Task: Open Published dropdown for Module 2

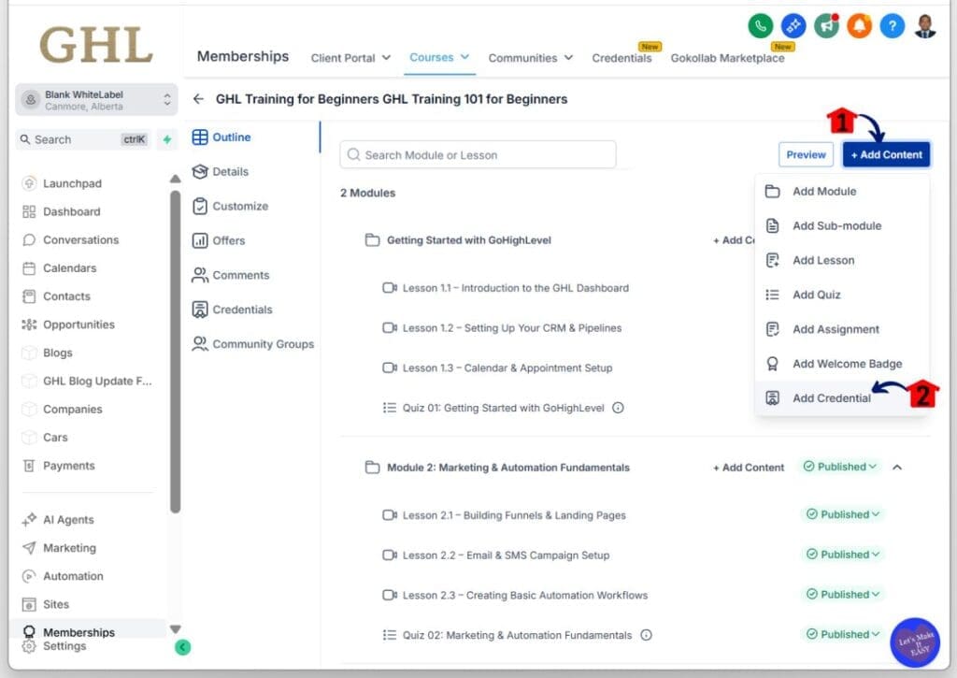Action: click(841, 467)
